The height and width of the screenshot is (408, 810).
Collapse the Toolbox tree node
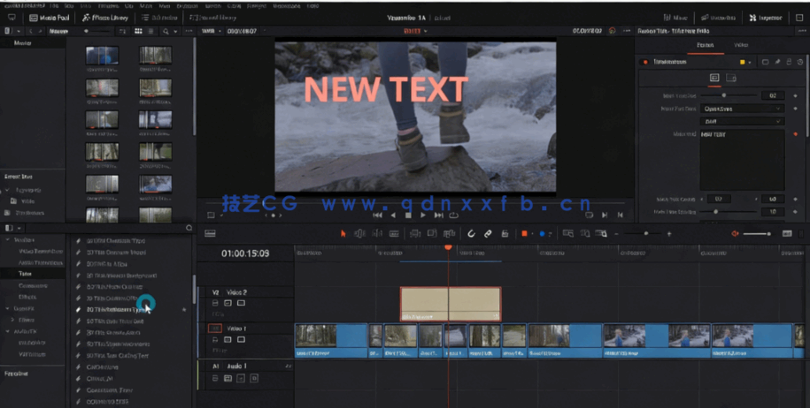(x=8, y=240)
